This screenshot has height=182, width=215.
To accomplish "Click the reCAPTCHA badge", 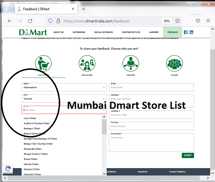I will [x=8, y=169].
